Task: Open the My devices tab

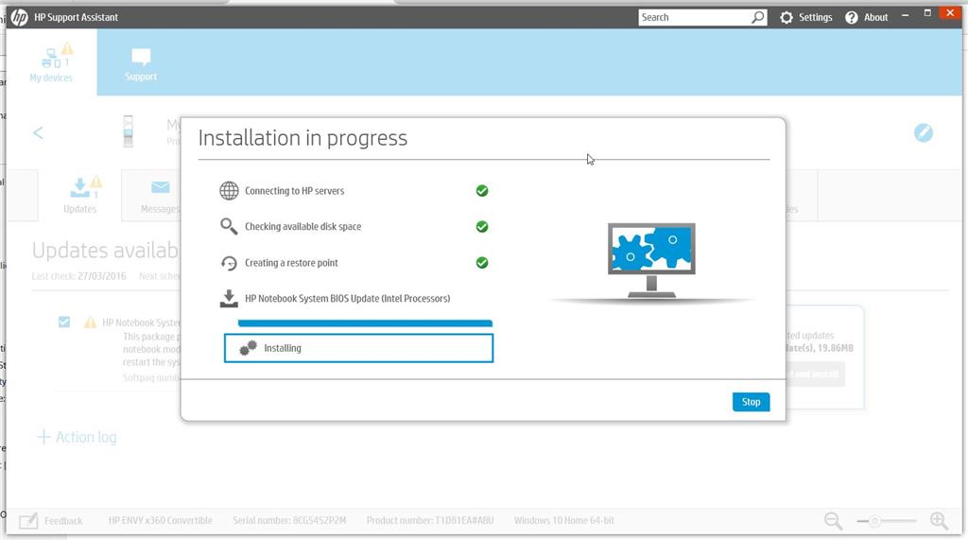Action: click(x=51, y=62)
